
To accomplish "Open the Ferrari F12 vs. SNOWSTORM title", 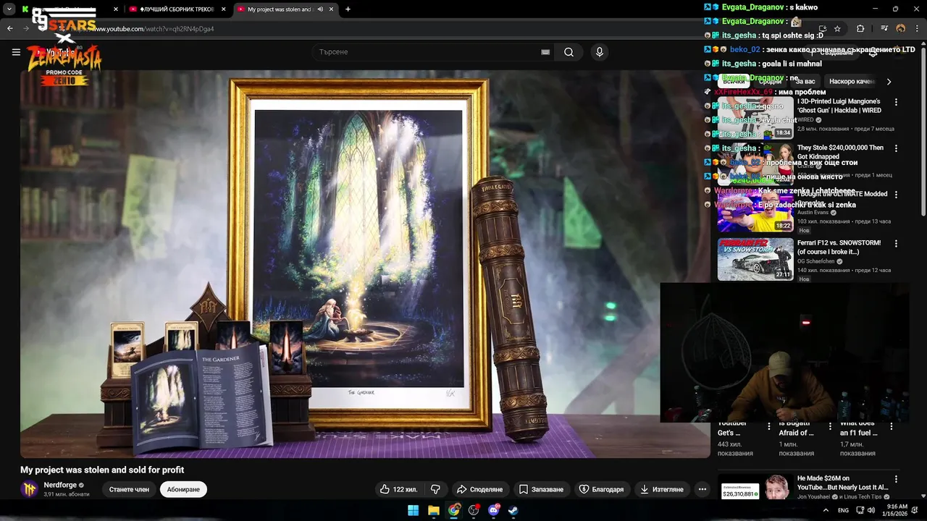I will tap(839, 247).
